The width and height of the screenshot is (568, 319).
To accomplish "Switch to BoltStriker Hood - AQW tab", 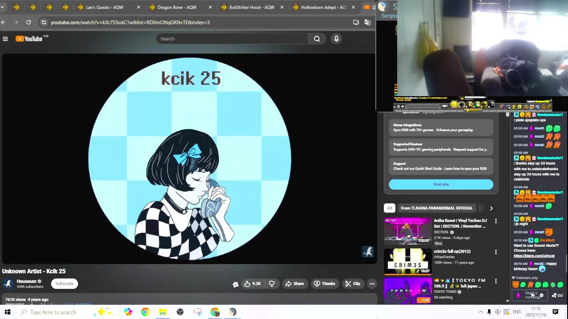I will pyautogui.click(x=251, y=7).
